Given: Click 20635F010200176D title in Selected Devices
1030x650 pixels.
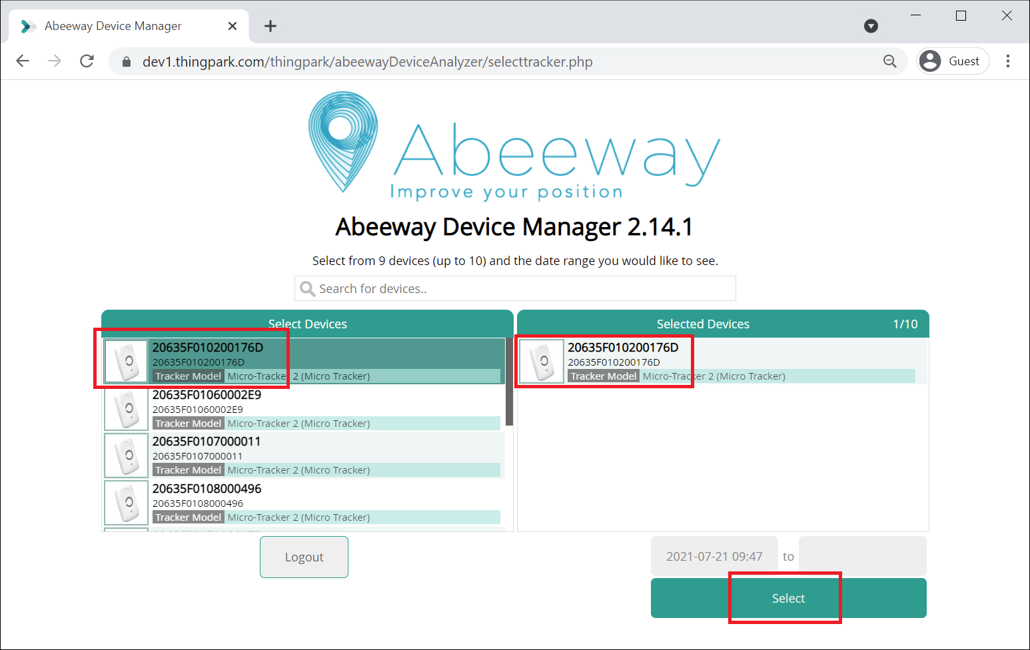Looking at the screenshot, I should [x=623, y=347].
